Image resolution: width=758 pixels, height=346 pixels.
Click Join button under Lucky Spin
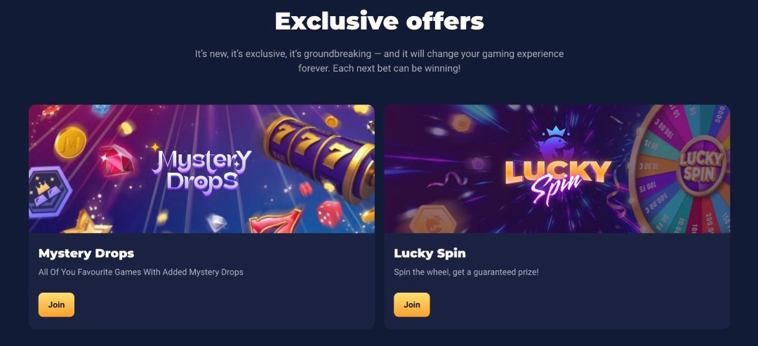[412, 305]
